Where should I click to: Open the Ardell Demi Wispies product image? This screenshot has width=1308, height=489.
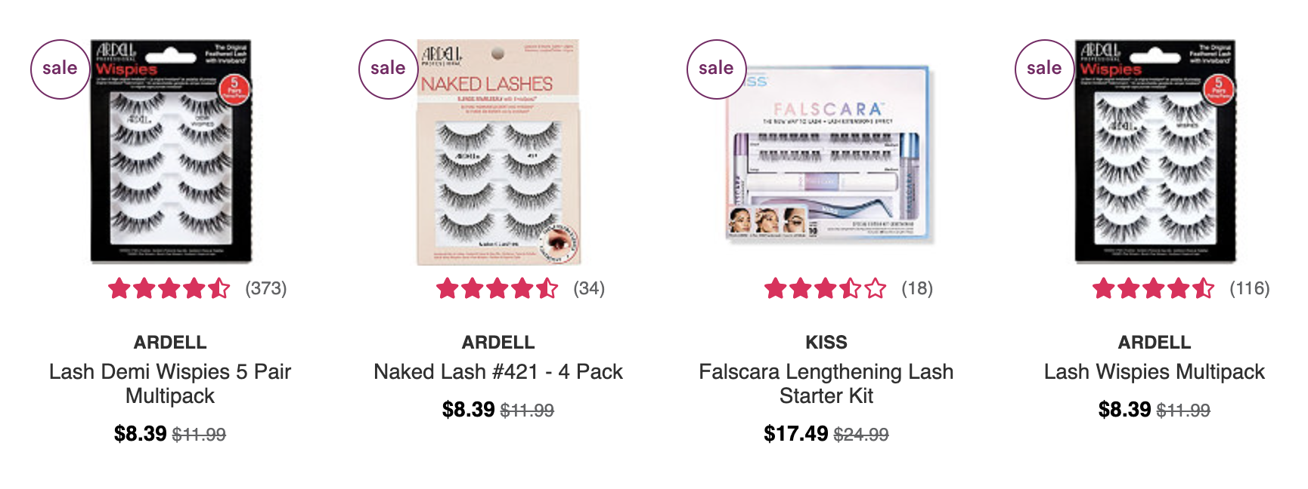(171, 152)
